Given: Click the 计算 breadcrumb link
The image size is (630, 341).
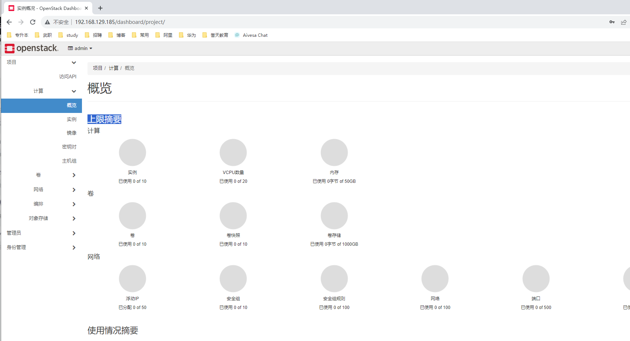Looking at the screenshot, I should pyautogui.click(x=114, y=68).
